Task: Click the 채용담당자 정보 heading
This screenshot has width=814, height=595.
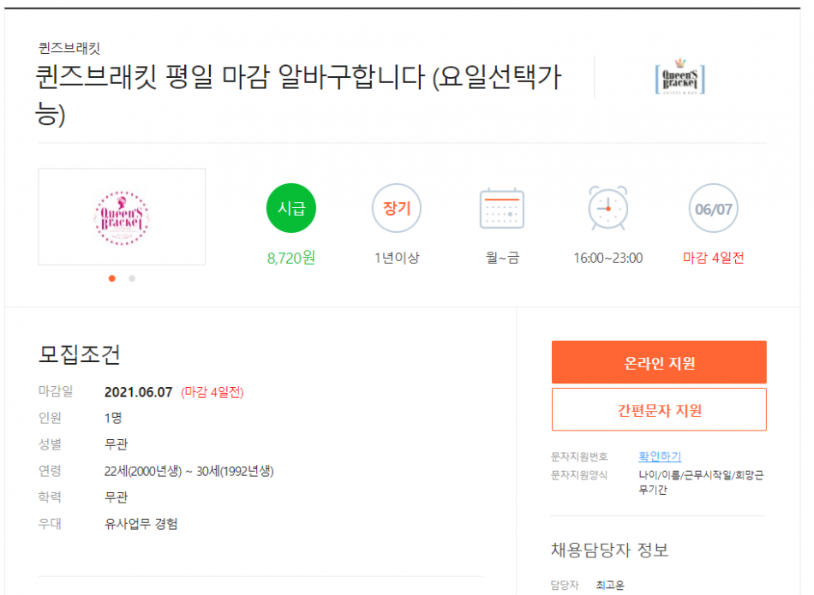Action: click(610, 550)
